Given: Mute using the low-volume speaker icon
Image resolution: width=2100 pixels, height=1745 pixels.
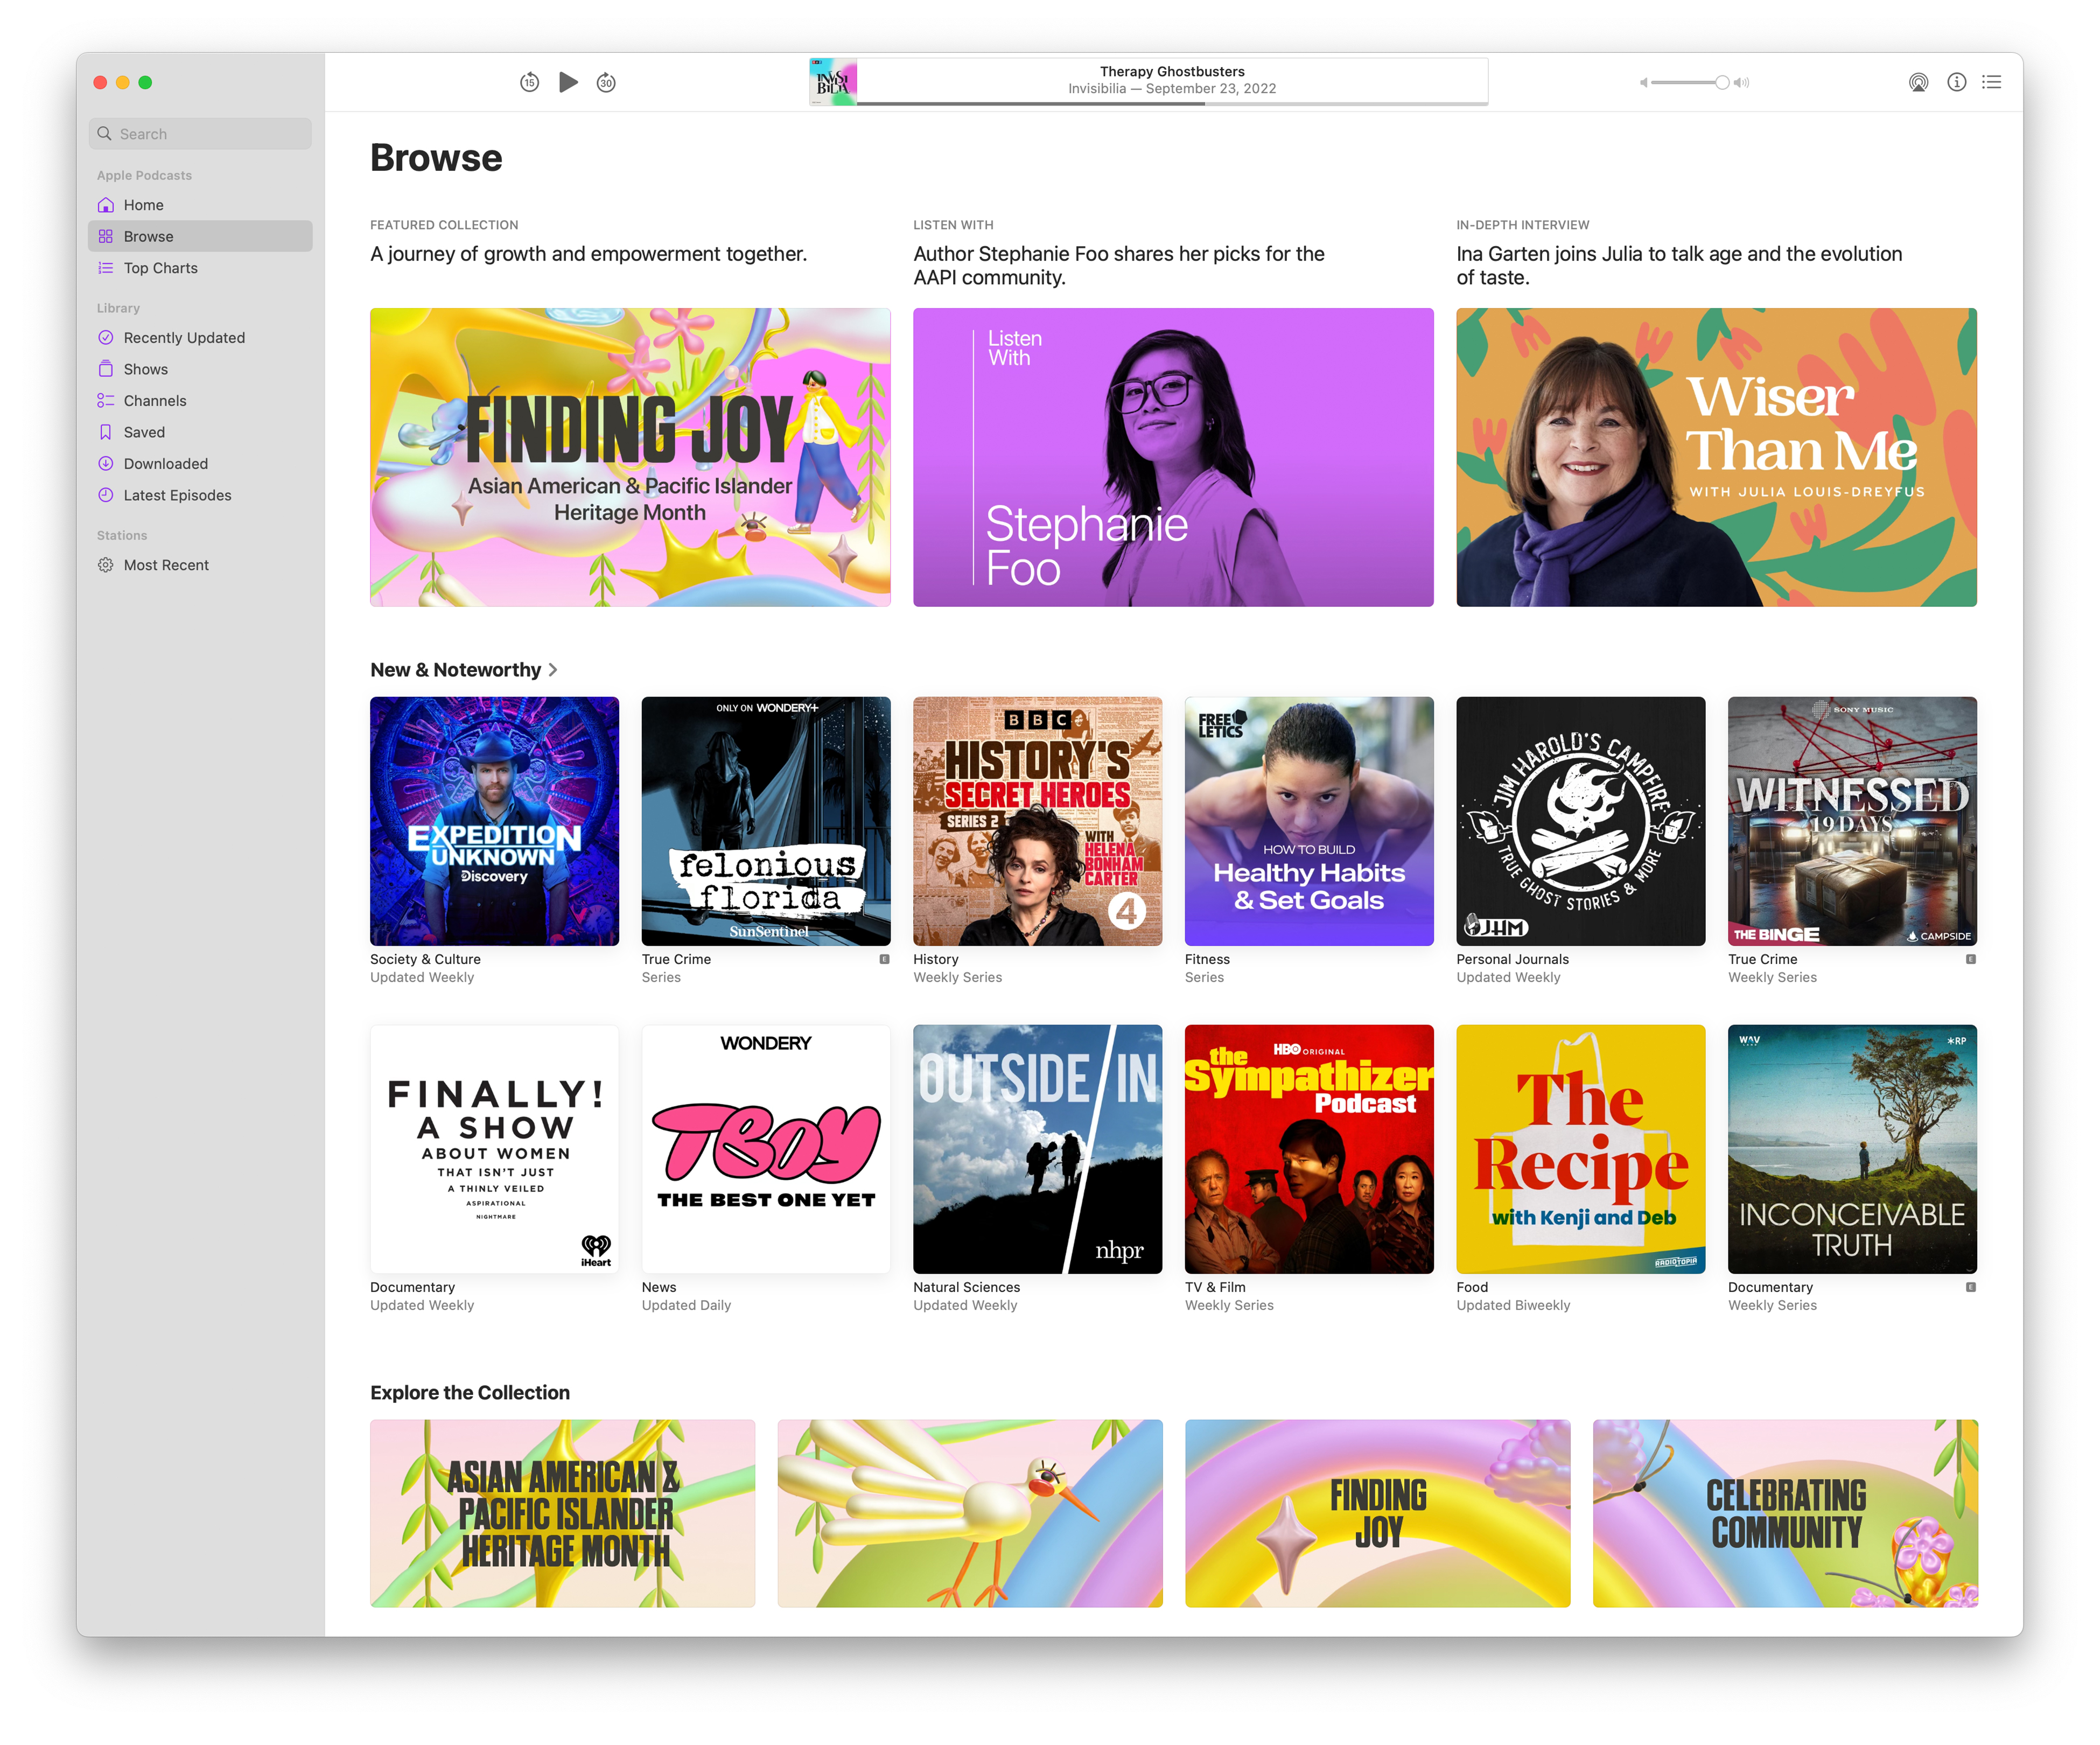Looking at the screenshot, I should click(1643, 83).
